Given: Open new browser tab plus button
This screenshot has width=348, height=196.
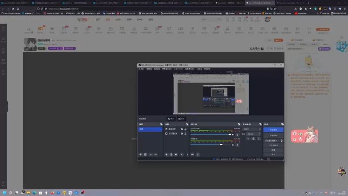Looking at the screenshot, I should 308,3.
